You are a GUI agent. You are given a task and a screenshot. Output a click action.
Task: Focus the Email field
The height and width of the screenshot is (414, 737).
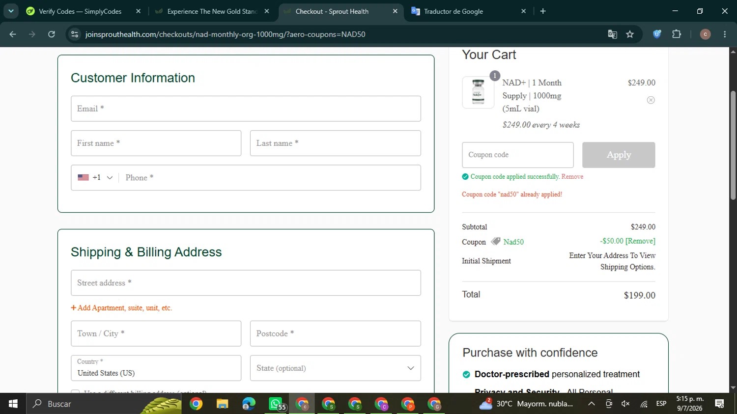point(246,109)
